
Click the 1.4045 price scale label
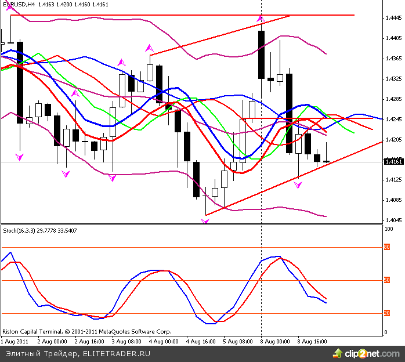pyautogui.click(x=393, y=220)
